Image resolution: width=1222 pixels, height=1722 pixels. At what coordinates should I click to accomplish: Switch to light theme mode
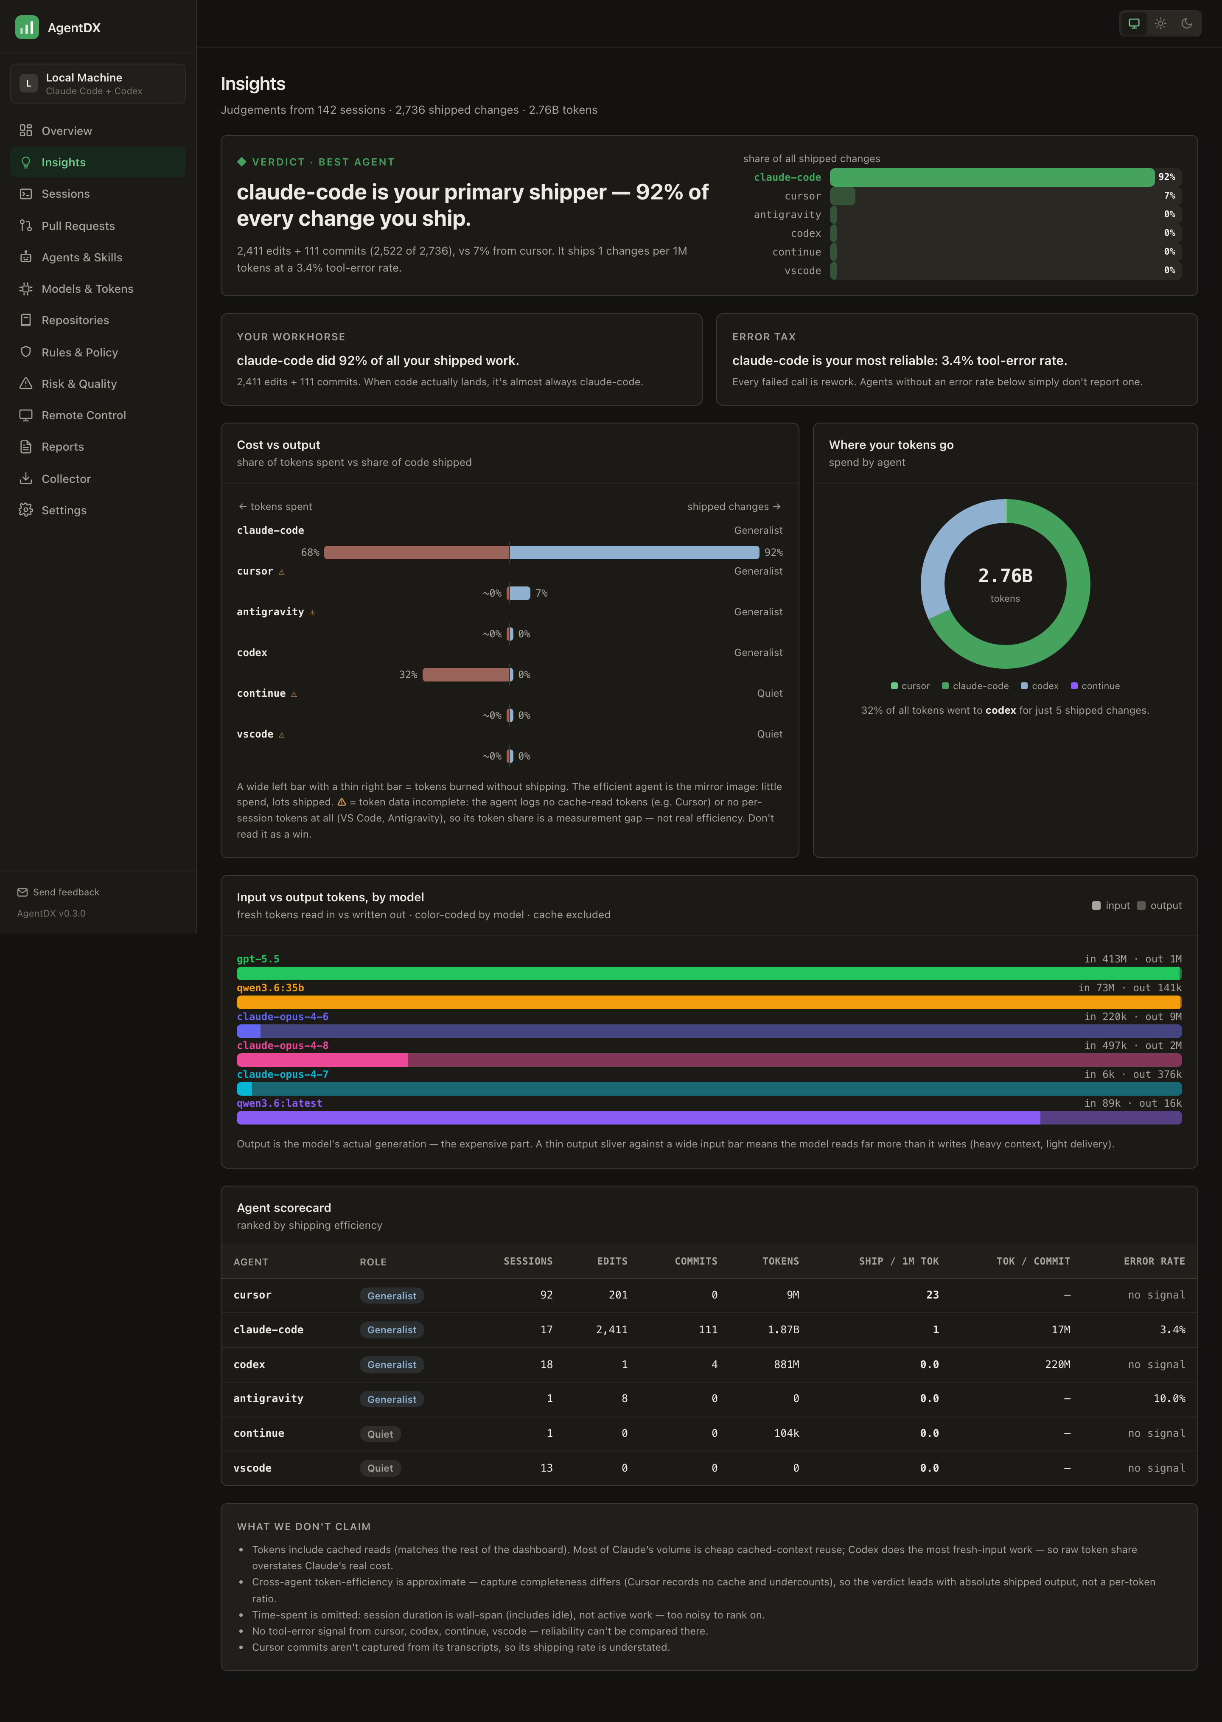[x=1160, y=23]
